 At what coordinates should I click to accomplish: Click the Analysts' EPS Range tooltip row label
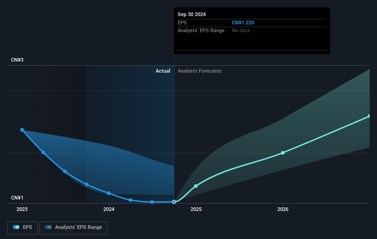pyautogui.click(x=201, y=31)
